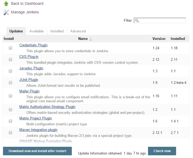Click Download now and install after restart

pyautogui.click(x=38, y=151)
